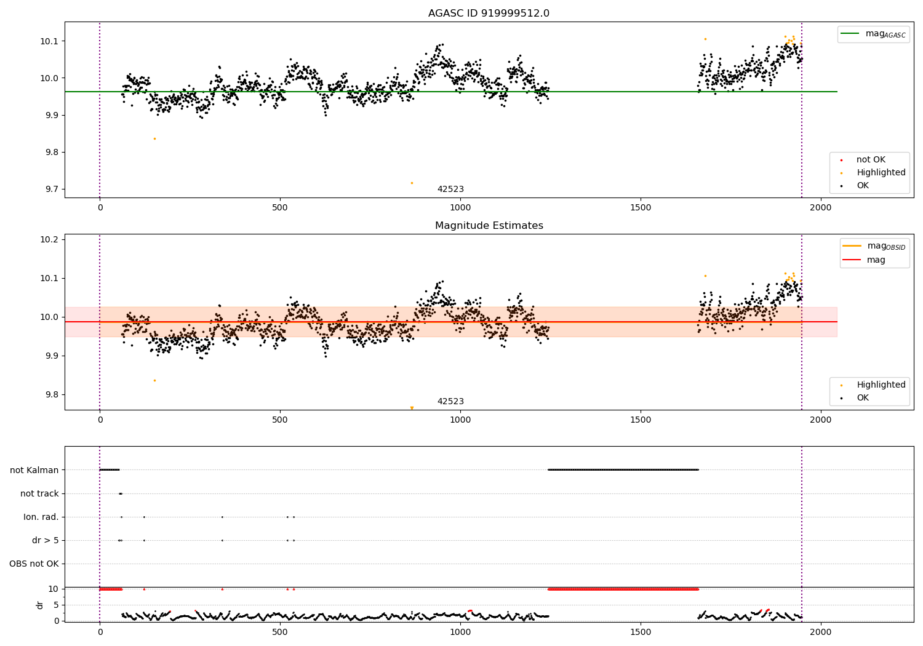Image resolution: width=923 pixels, height=646 pixels.
Task: Click the '42523' label in the top plot
Action: point(450,189)
